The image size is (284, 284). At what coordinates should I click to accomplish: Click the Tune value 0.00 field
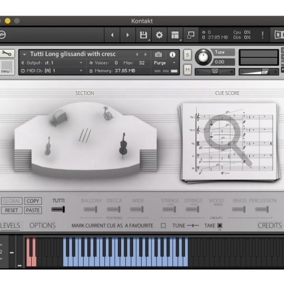point(223,62)
